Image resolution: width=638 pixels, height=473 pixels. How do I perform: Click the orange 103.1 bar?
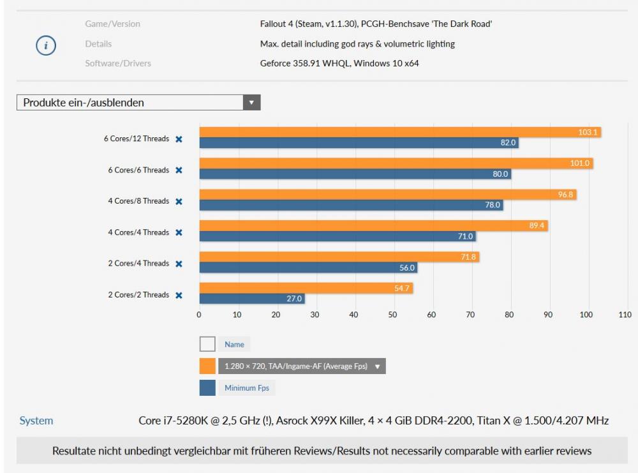click(400, 132)
